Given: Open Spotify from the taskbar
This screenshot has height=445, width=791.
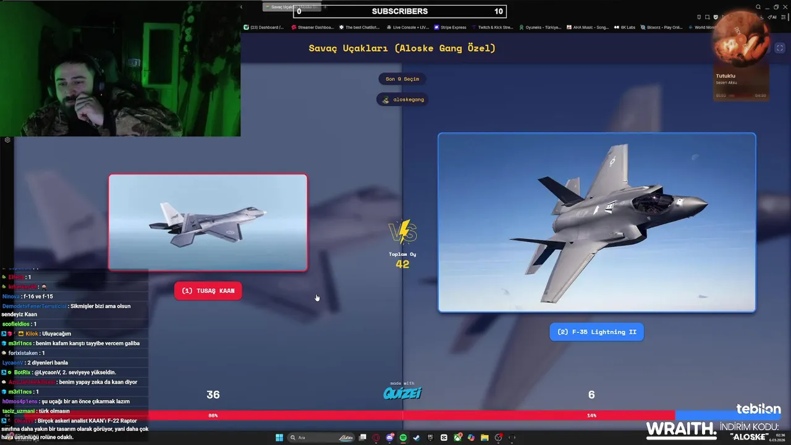Looking at the screenshot, I should (404, 438).
